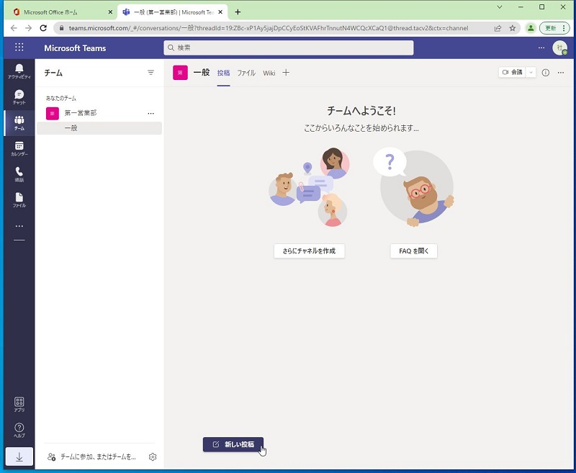
Task: Select the 第一営業部 team
Action: pos(81,113)
